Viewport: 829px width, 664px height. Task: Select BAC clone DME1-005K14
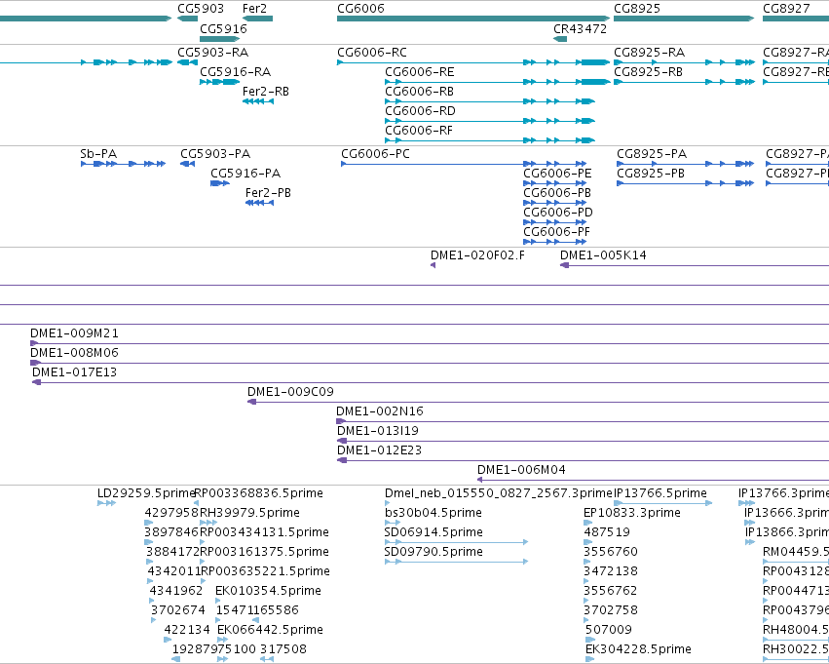[x=695, y=265]
